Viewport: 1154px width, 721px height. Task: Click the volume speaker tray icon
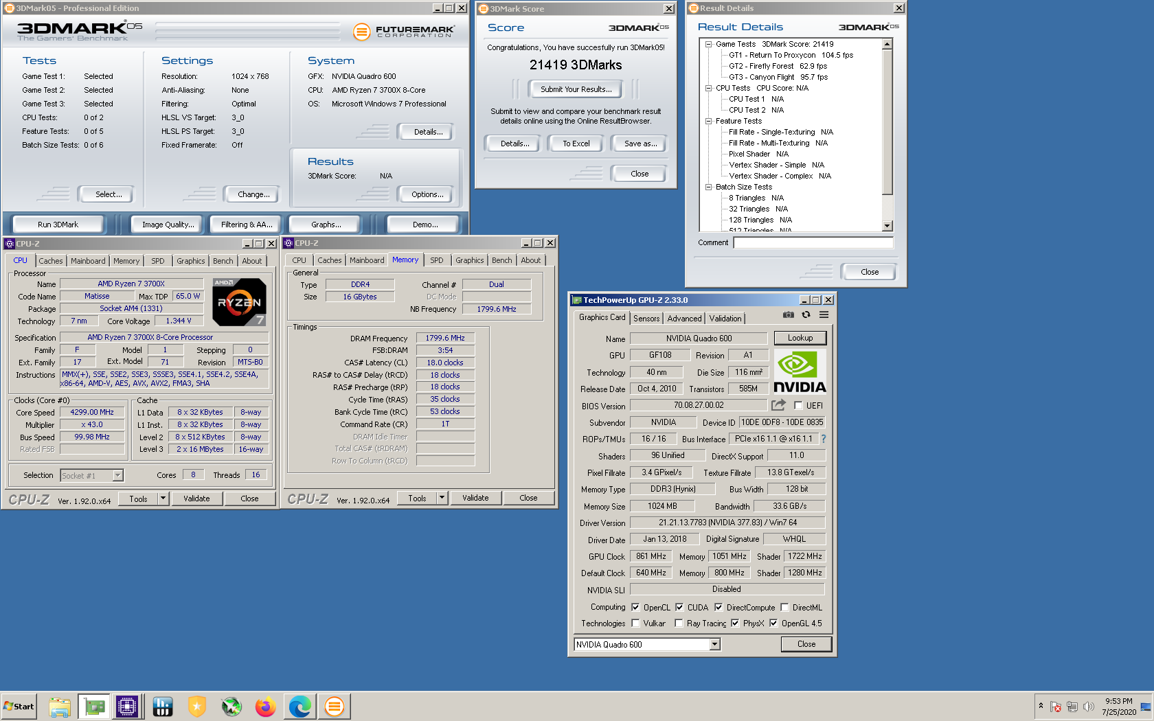point(1089,707)
